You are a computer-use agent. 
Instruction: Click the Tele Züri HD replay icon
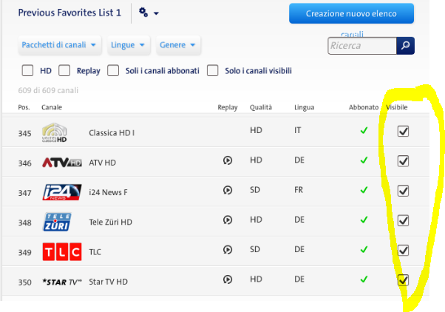click(x=228, y=220)
